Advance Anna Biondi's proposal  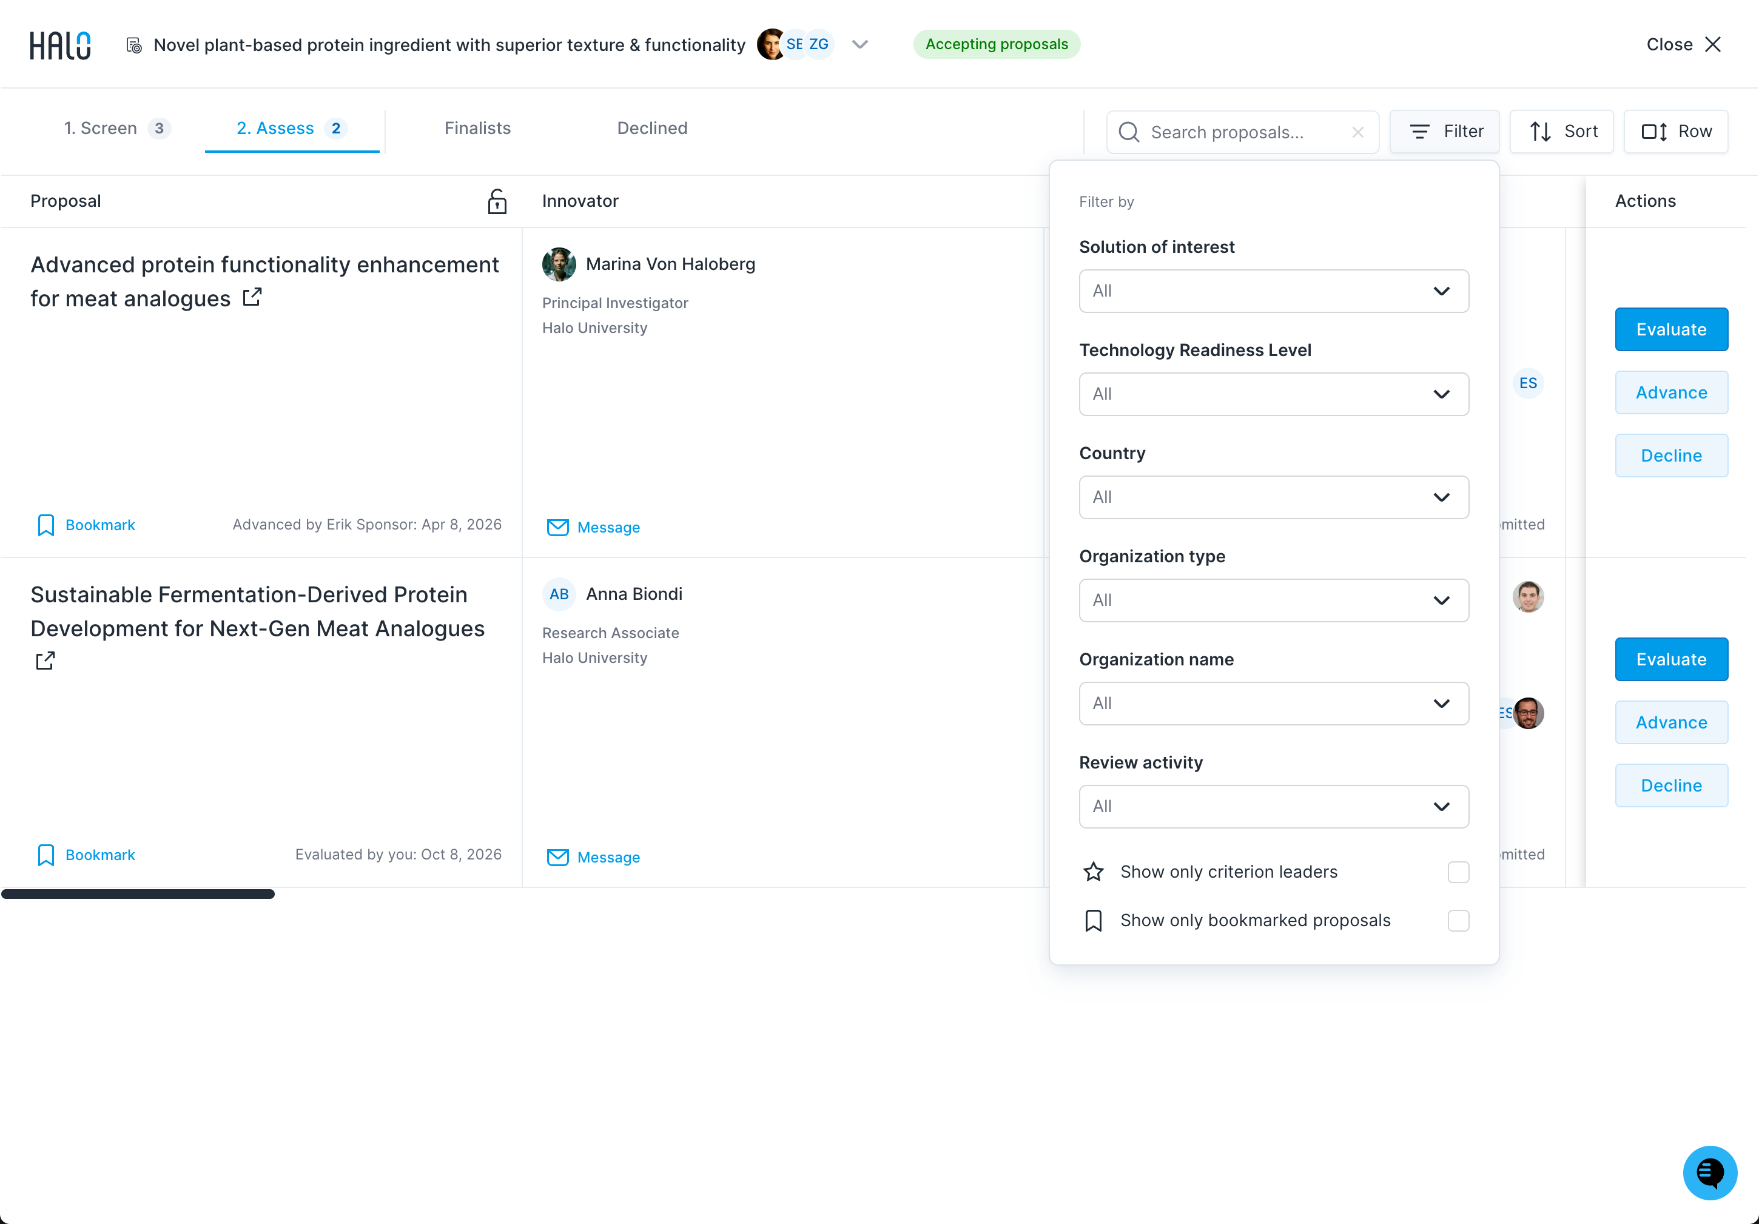(x=1671, y=723)
